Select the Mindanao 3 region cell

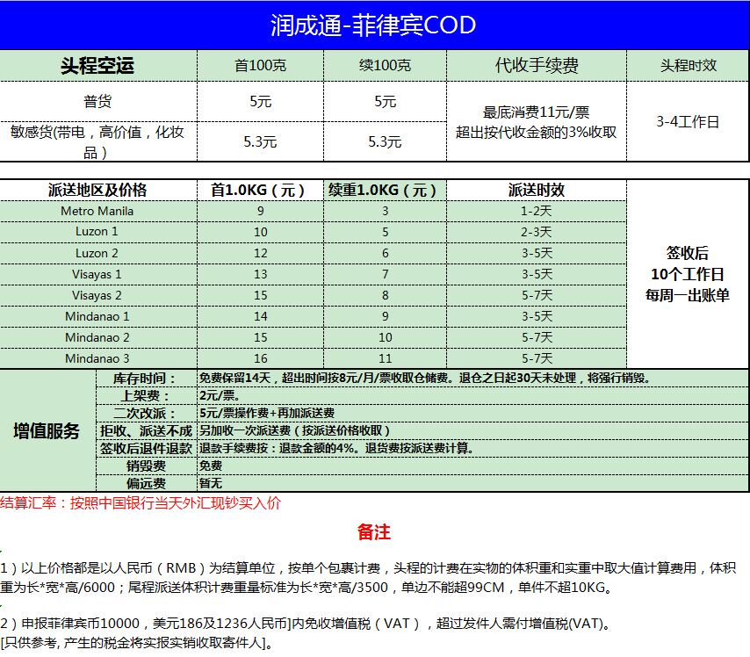coord(97,358)
